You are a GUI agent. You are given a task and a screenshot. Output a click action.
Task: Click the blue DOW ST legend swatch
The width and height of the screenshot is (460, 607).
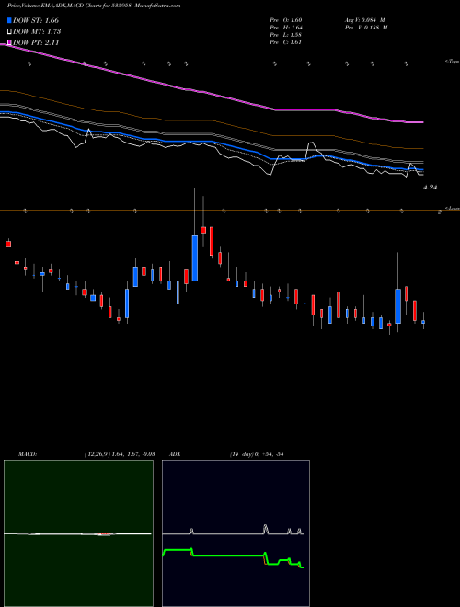9,20
